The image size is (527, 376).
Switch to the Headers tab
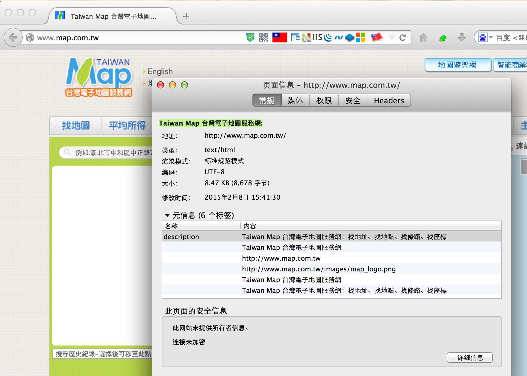click(x=389, y=100)
